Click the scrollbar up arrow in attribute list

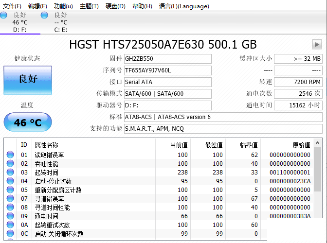tap(317, 143)
